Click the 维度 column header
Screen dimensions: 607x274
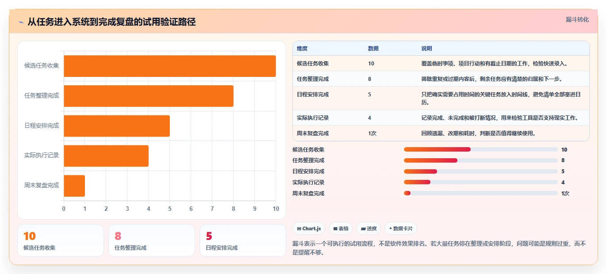[302, 48]
